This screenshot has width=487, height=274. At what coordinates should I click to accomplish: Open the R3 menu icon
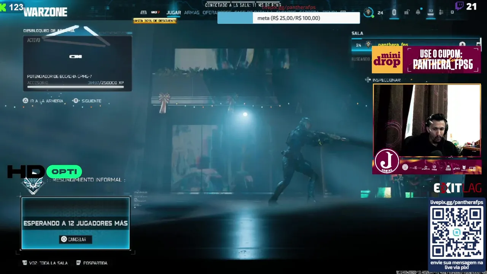[x=431, y=12]
